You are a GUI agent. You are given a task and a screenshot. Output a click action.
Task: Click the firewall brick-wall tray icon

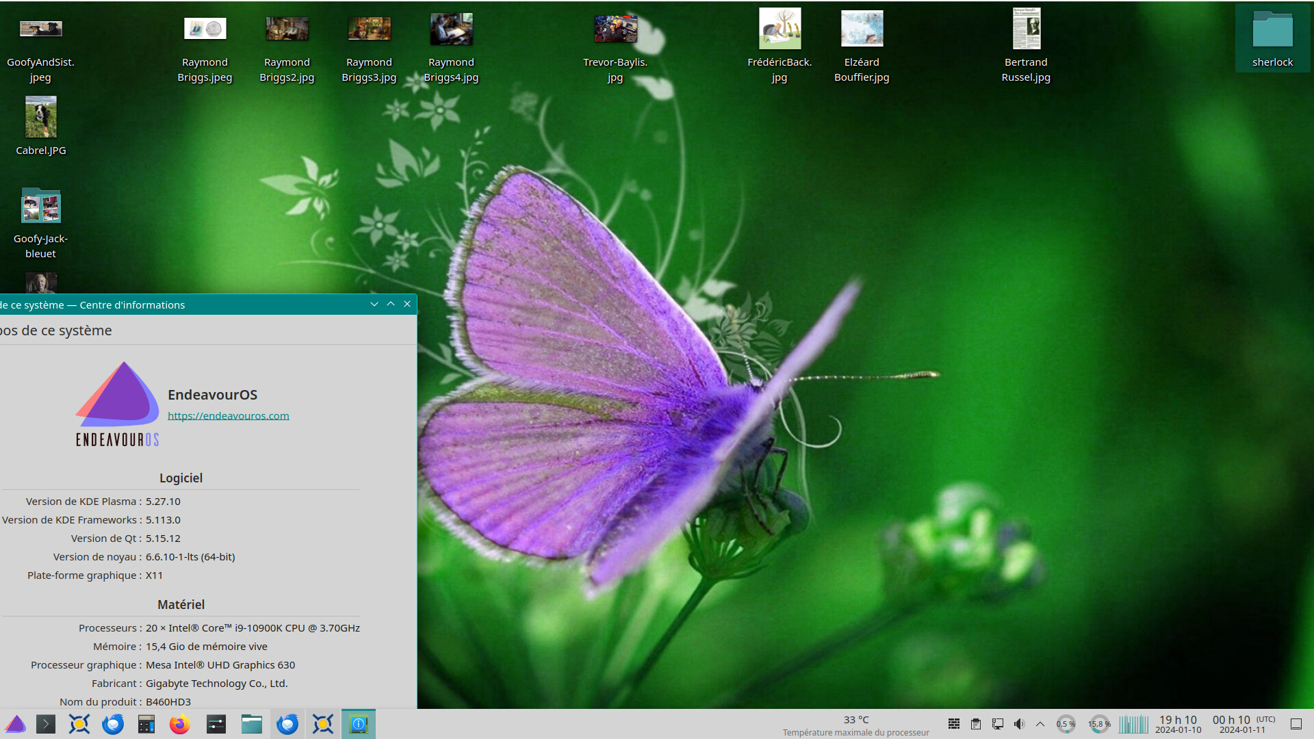coord(953,724)
